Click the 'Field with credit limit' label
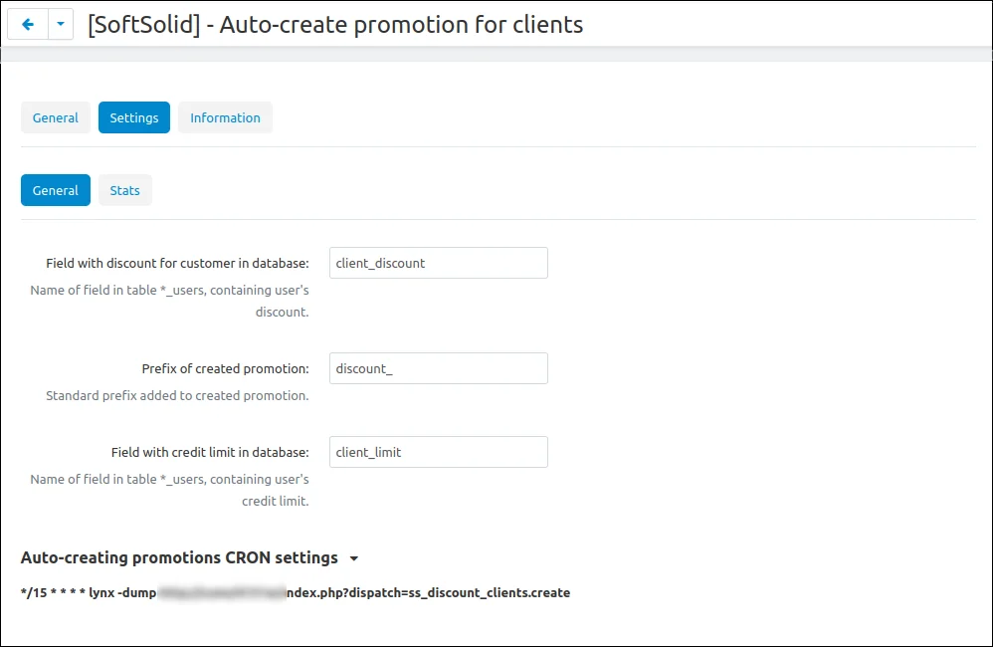 (x=210, y=452)
